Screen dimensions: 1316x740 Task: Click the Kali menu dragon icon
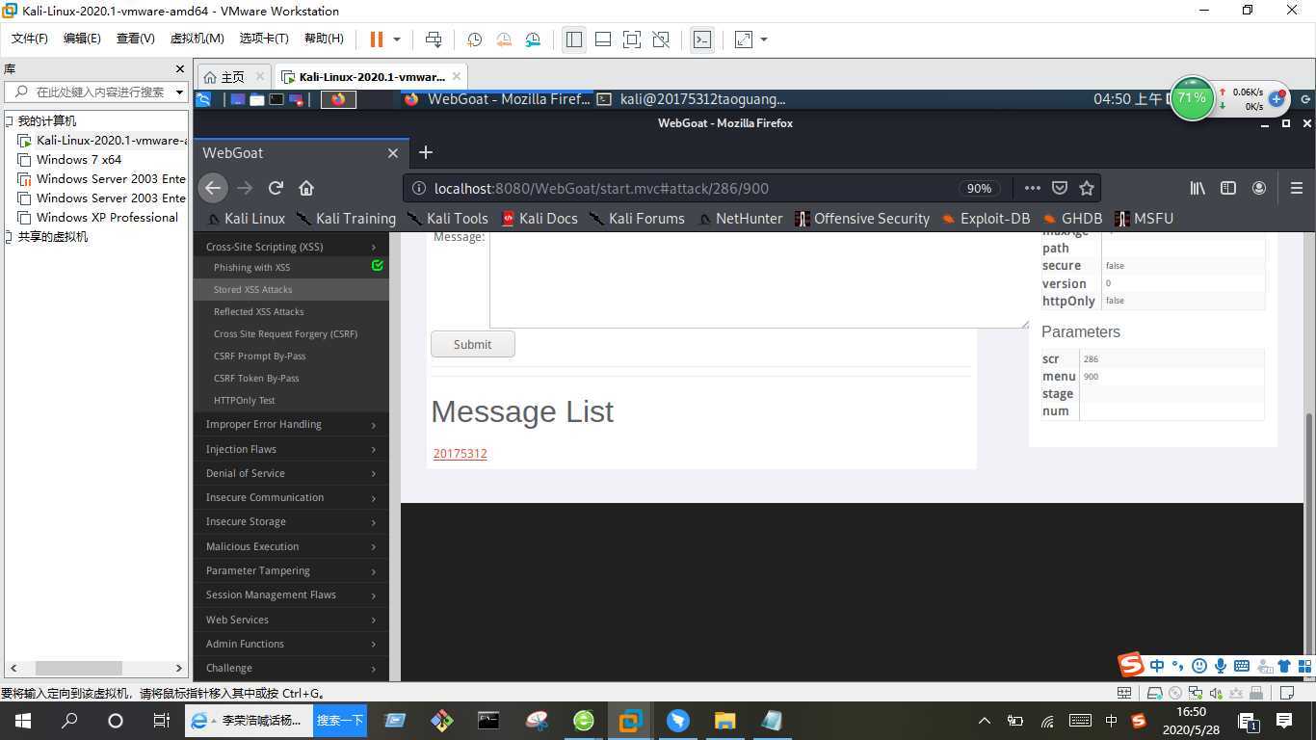click(x=203, y=99)
